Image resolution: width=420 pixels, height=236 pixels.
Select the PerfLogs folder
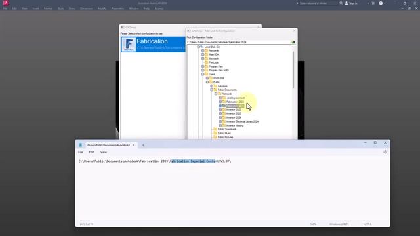pos(213,62)
